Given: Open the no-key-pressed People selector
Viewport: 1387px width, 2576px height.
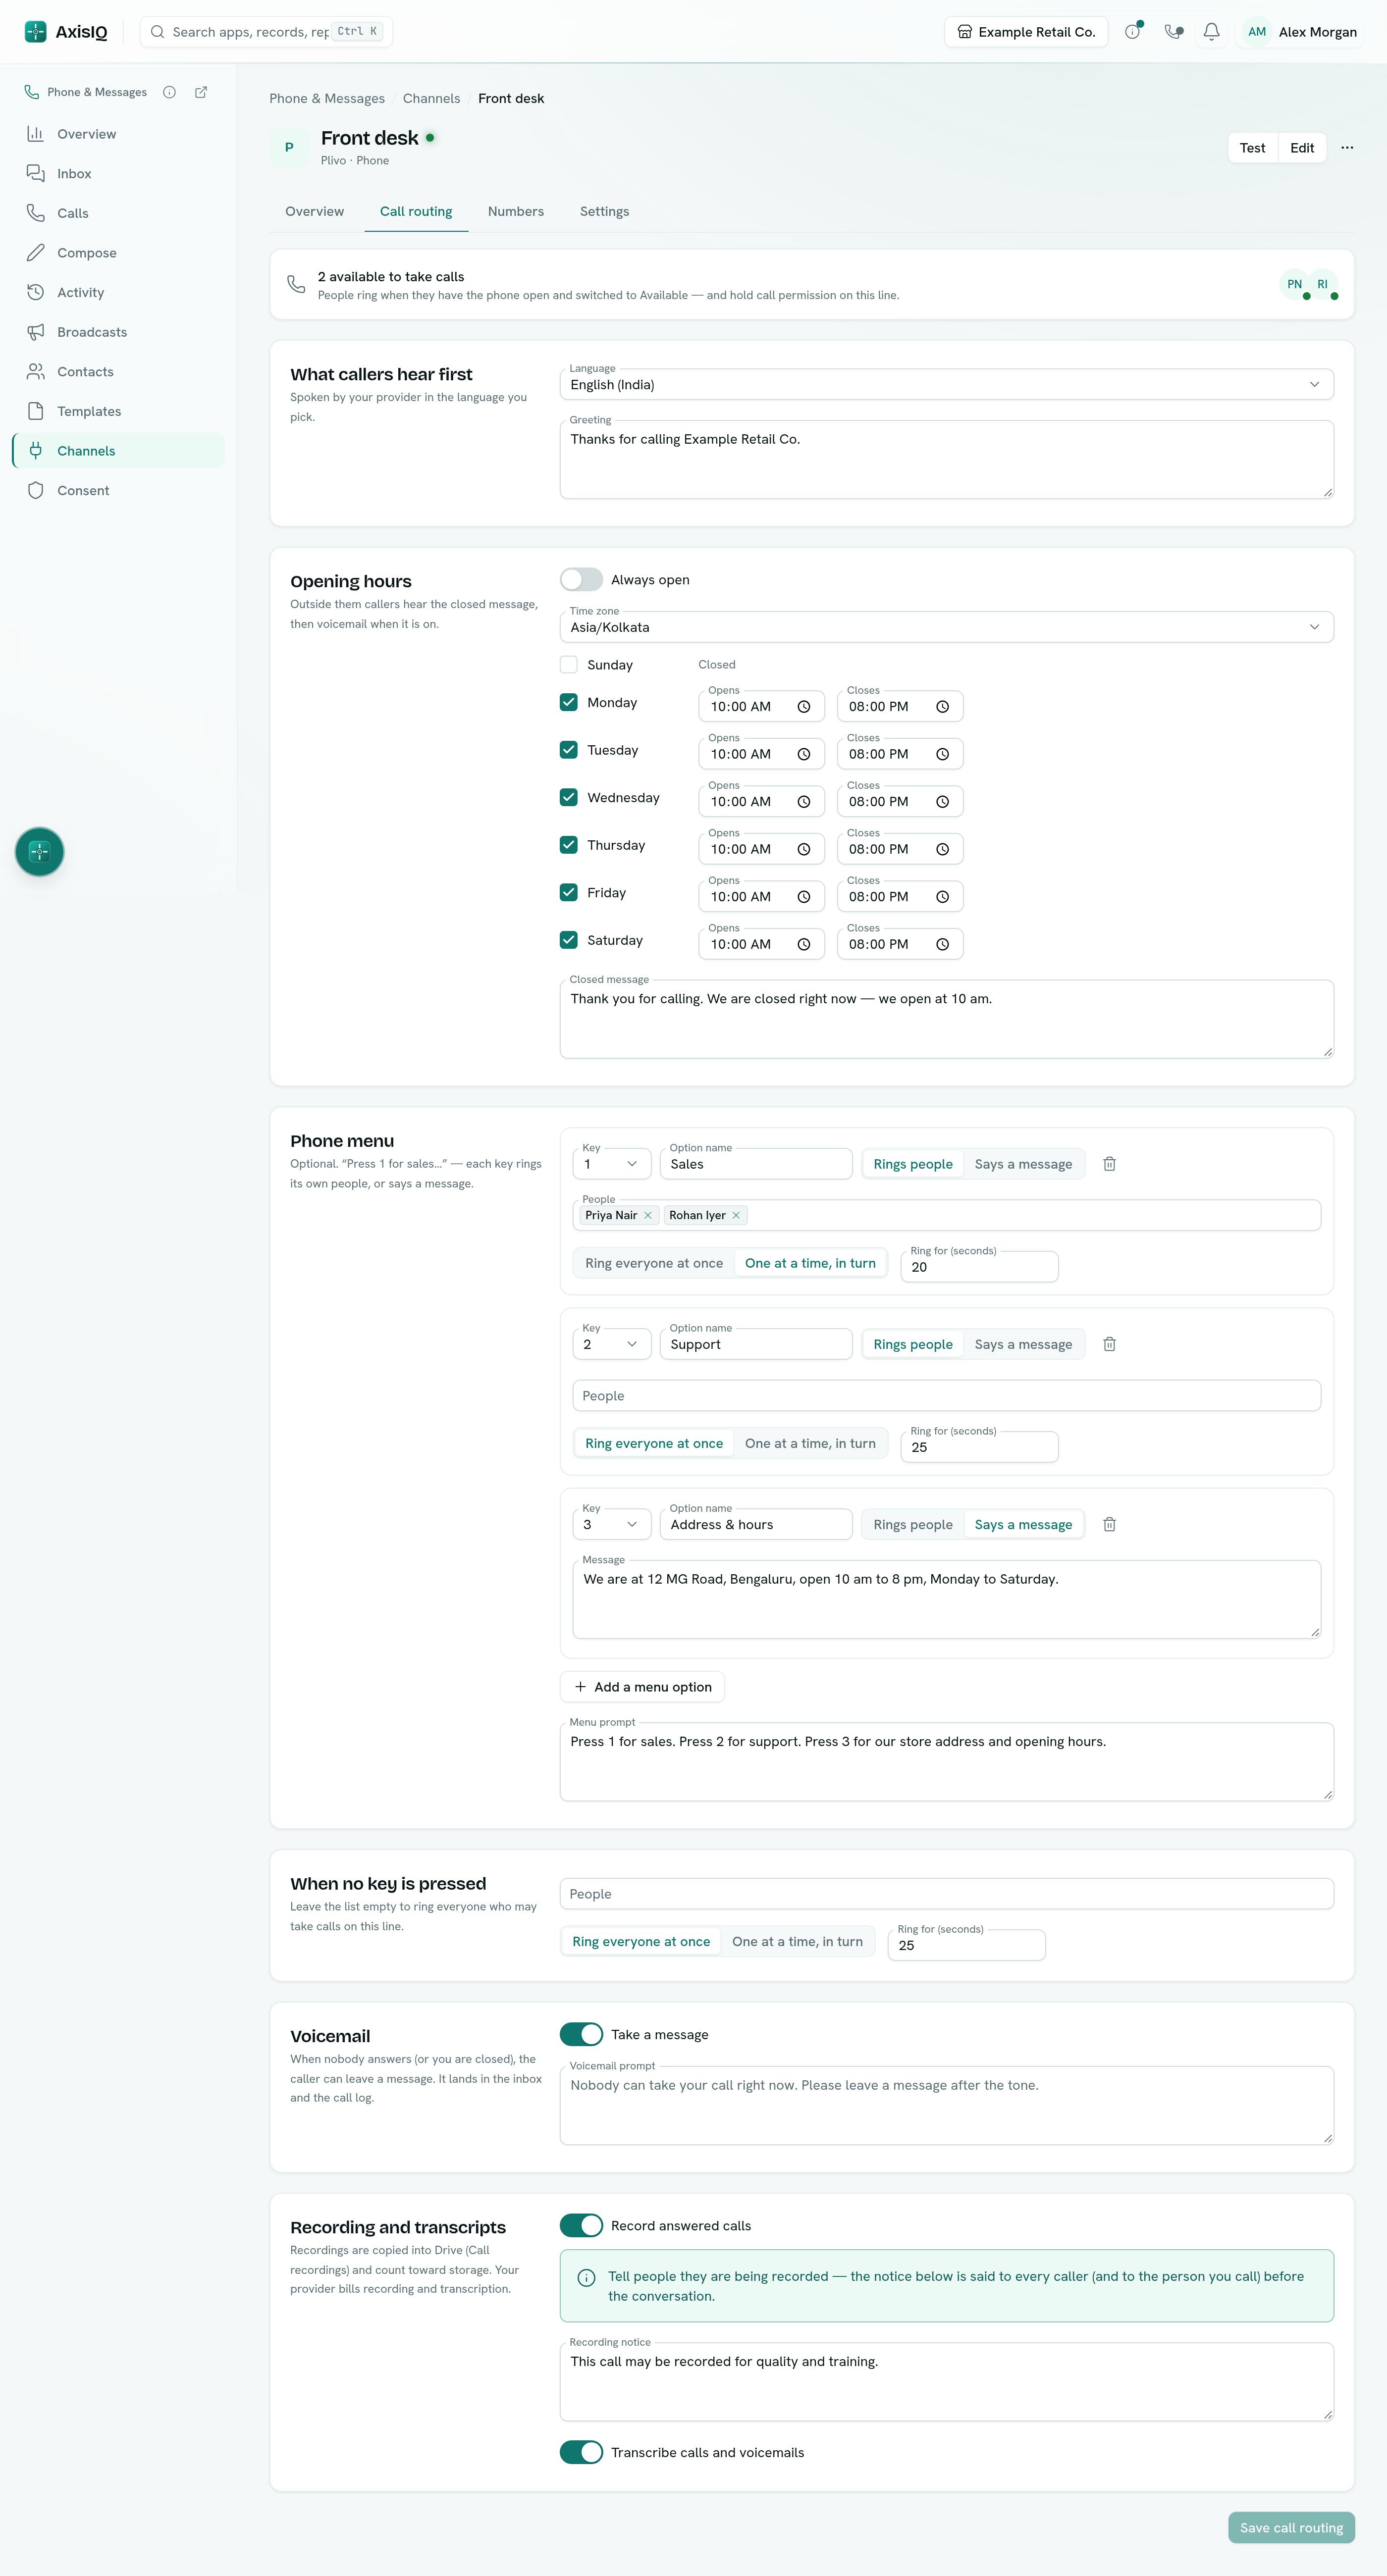Looking at the screenshot, I should click(x=946, y=1894).
